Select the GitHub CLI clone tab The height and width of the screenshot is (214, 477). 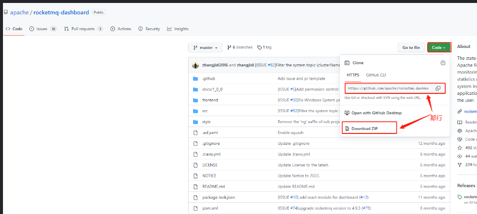pos(376,75)
